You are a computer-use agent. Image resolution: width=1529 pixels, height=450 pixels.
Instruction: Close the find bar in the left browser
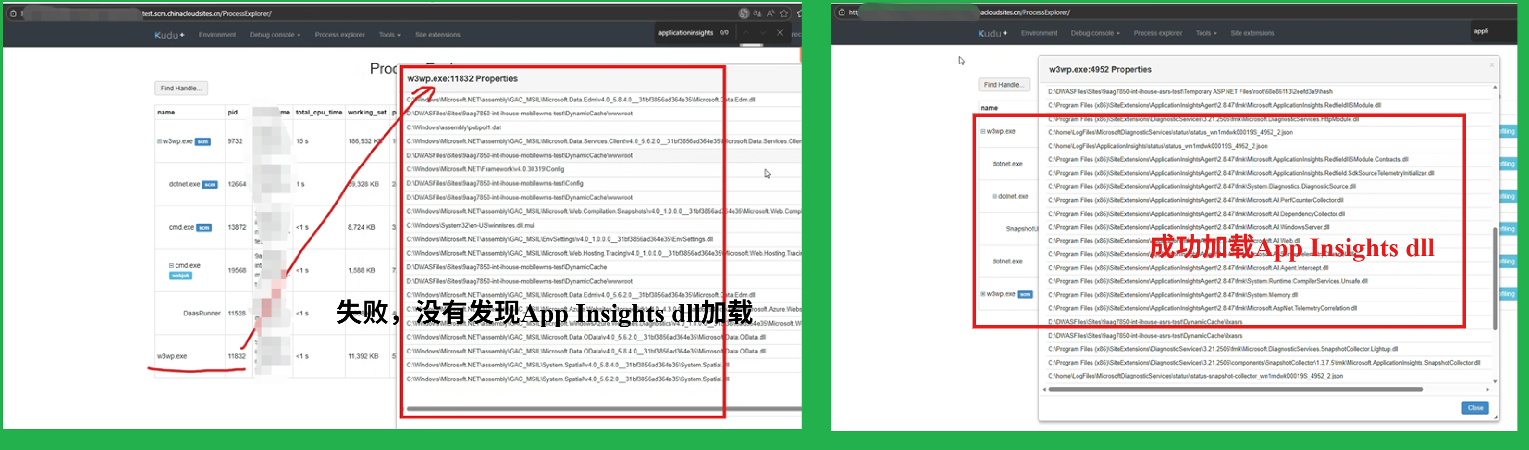(x=780, y=33)
